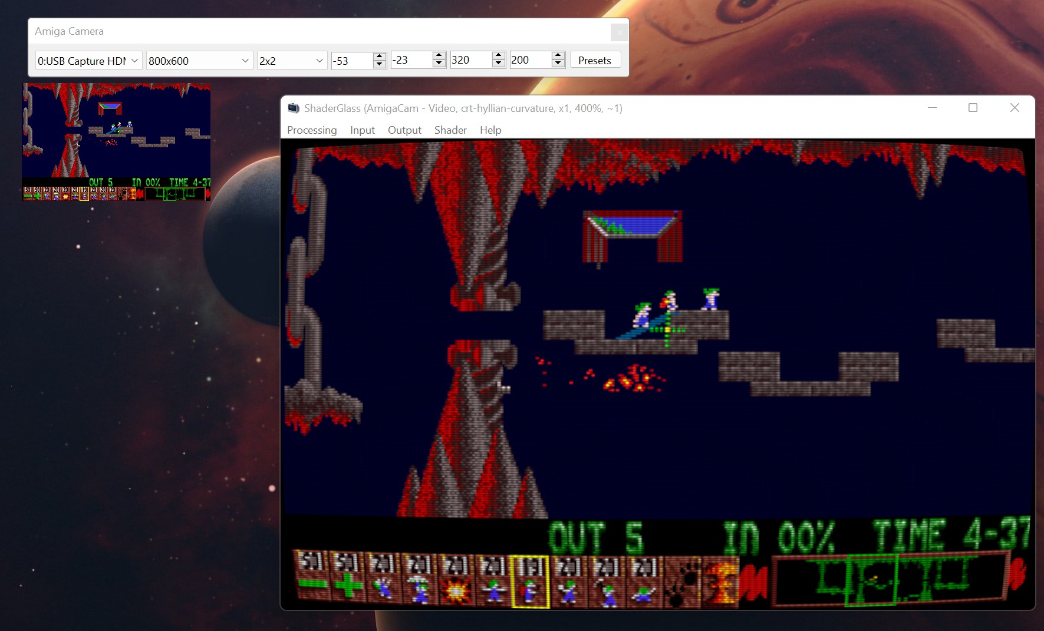Click the Presets button in Amiga Camera
The height and width of the screenshot is (631, 1044).
(x=595, y=60)
